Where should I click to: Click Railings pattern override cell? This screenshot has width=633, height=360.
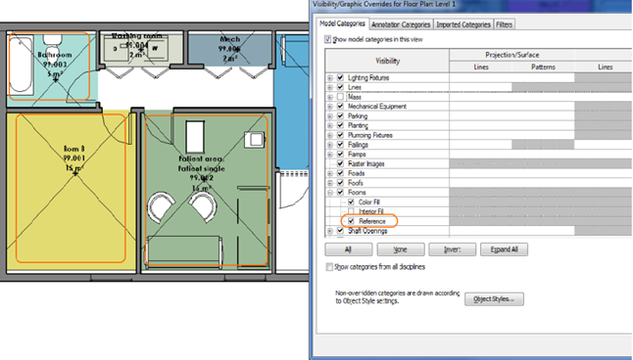point(543,145)
